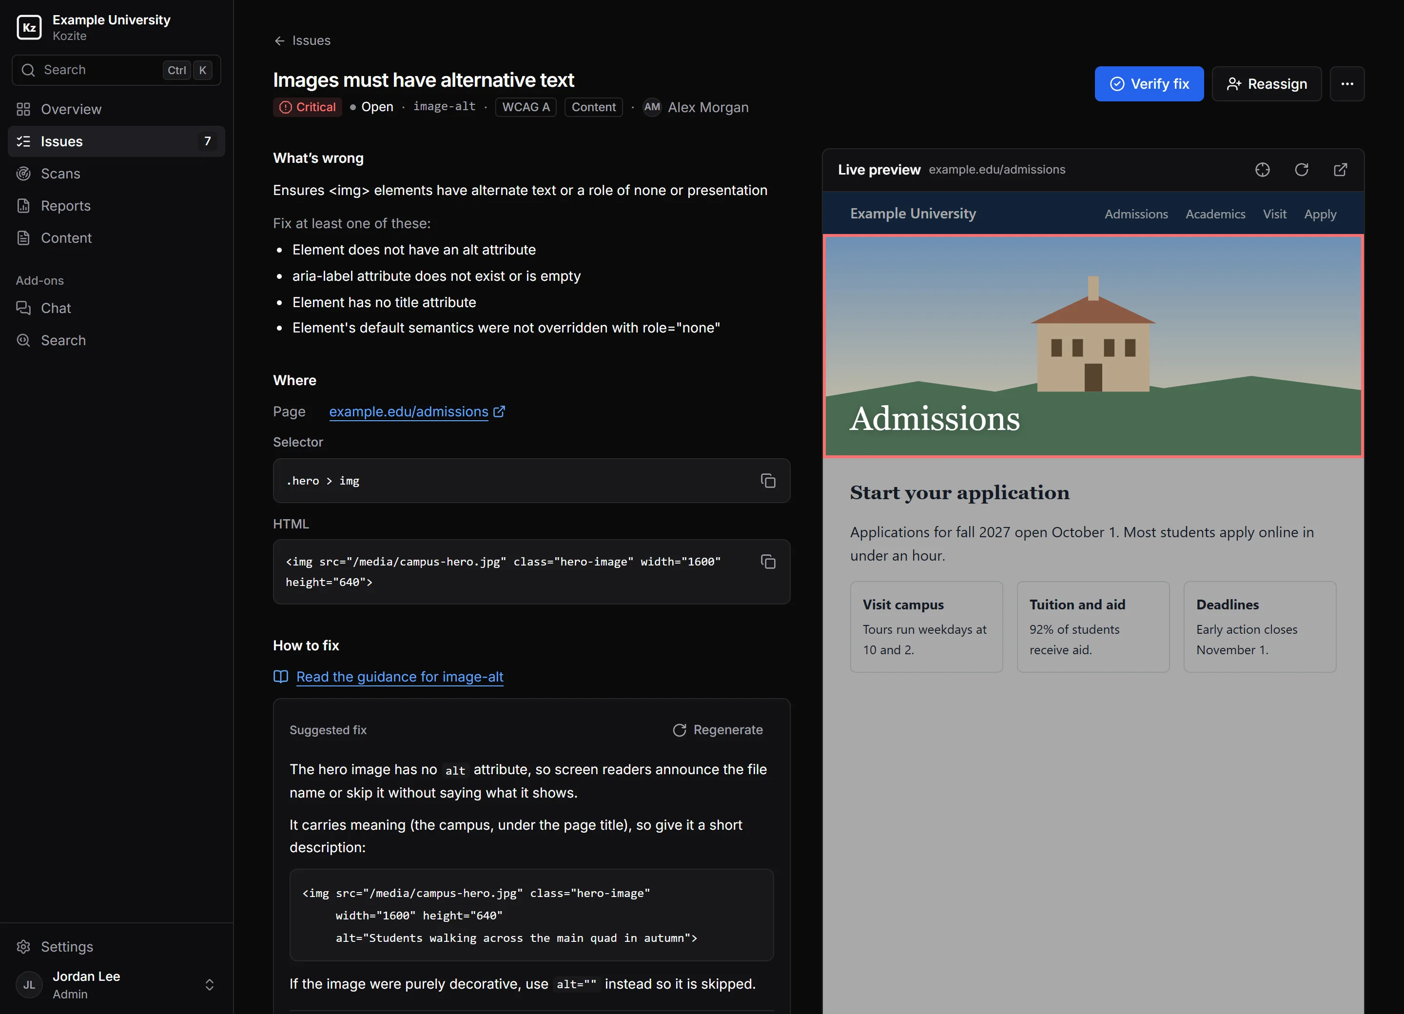Viewport: 1404px width, 1014px height.
Task: Click Visit in the preview navigation
Action: 1275,214
